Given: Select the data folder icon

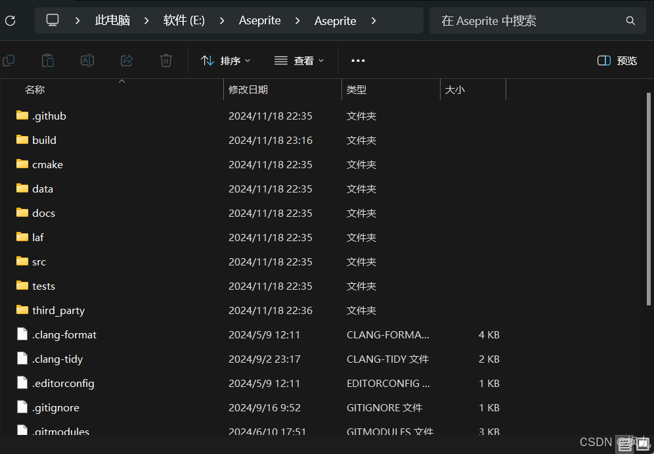Looking at the screenshot, I should [x=22, y=189].
